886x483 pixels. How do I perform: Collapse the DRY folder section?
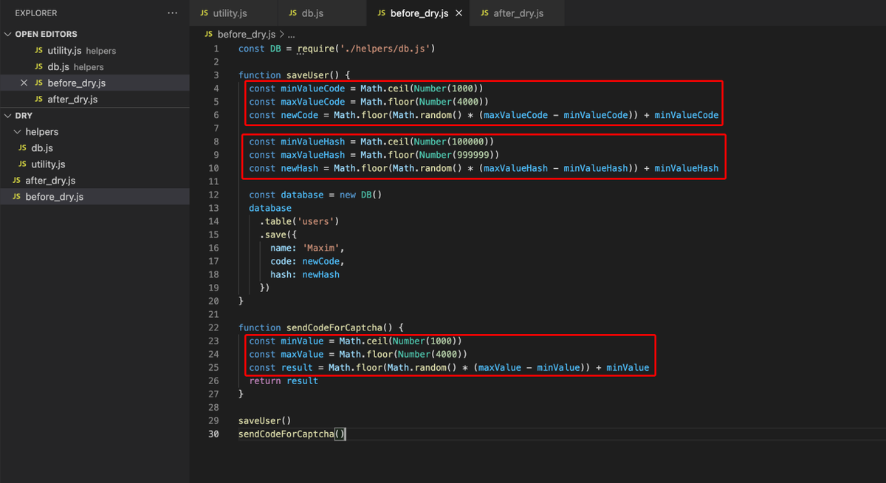(x=8, y=116)
